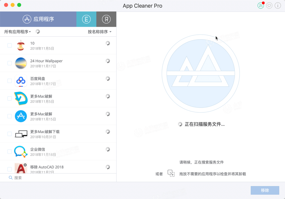Show app info via the i icon
The width and height of the screenshot is (285, 199).
click(278, 6)
